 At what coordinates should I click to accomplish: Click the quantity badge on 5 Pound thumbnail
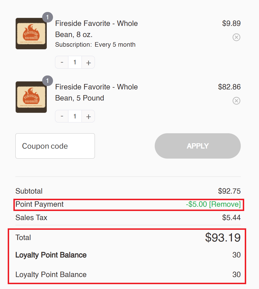coord(48,81)
